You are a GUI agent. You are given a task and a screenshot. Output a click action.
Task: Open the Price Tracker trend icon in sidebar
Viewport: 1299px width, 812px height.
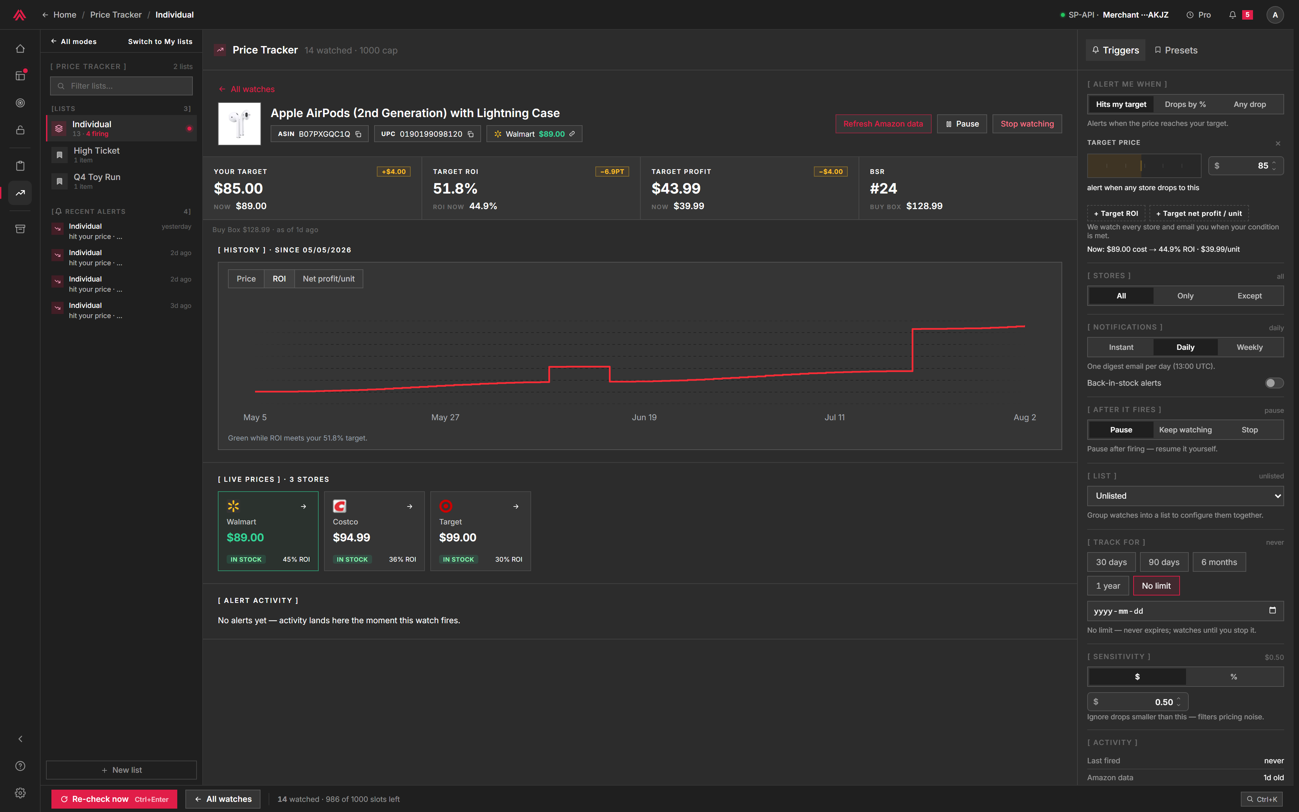pyautogui.click(x=20, y=193)
